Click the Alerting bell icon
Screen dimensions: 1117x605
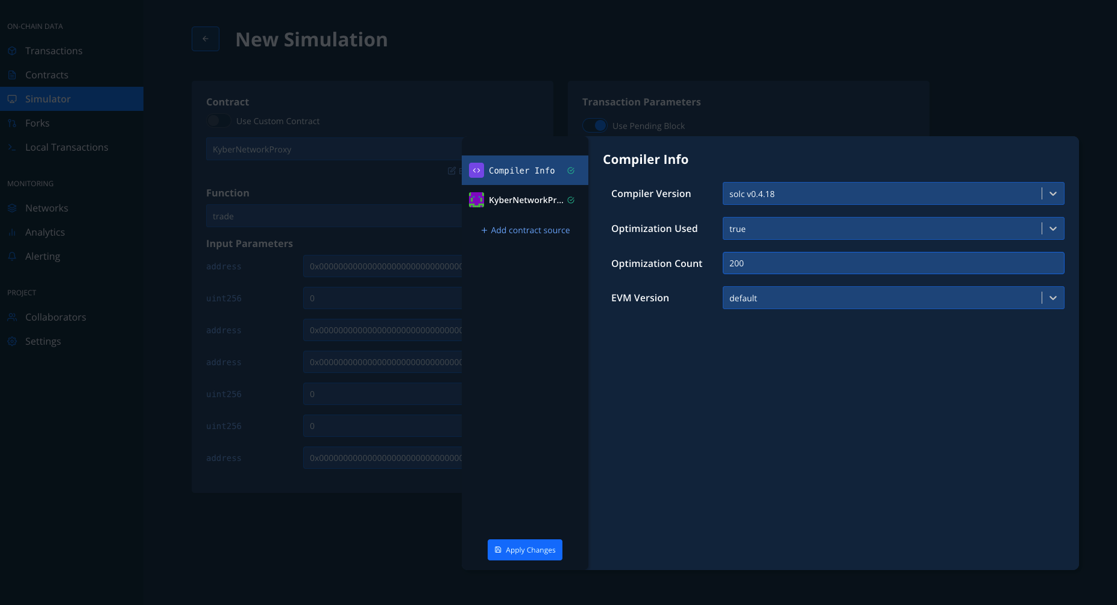pos(12,256)
